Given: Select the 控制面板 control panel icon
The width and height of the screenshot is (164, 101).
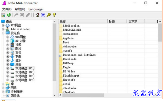Looking at the screenshot, I should pyautogui.click(x=8, y=92).
